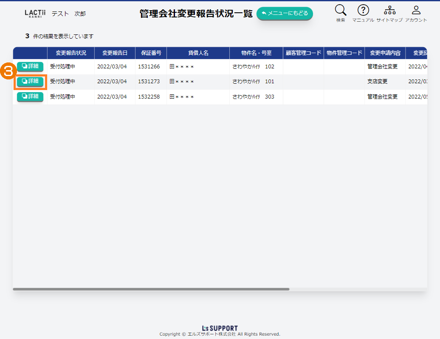Open the search magnifier icon
The height and width of the screenshot is (339, 440).
341,11
